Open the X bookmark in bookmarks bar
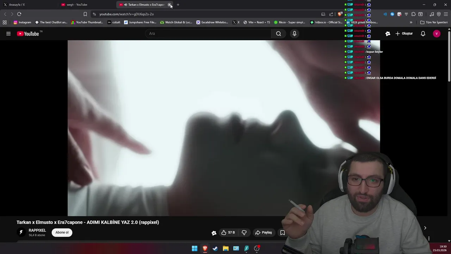Viewport: 451px width, 254px height. point(236,22)
